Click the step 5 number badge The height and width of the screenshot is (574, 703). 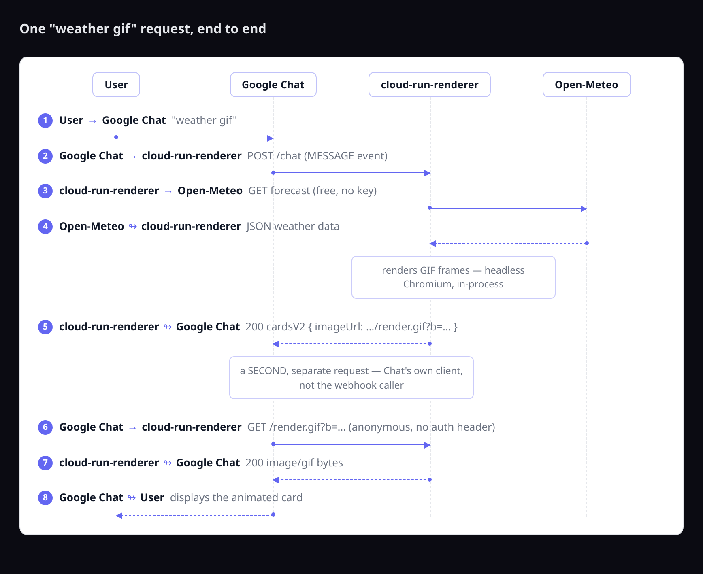[45, 327]
